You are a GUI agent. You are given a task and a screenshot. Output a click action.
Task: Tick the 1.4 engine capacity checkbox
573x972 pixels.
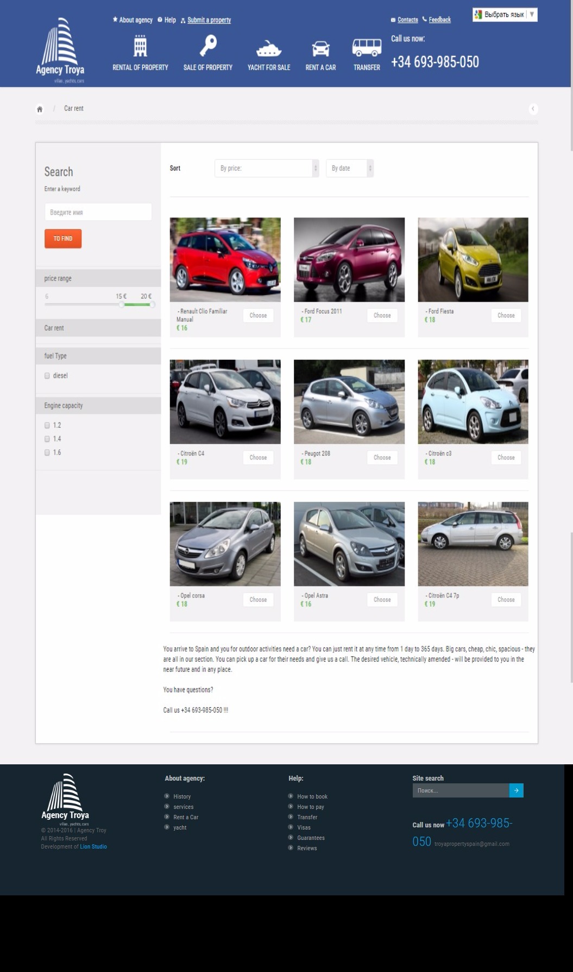point(47,439)
